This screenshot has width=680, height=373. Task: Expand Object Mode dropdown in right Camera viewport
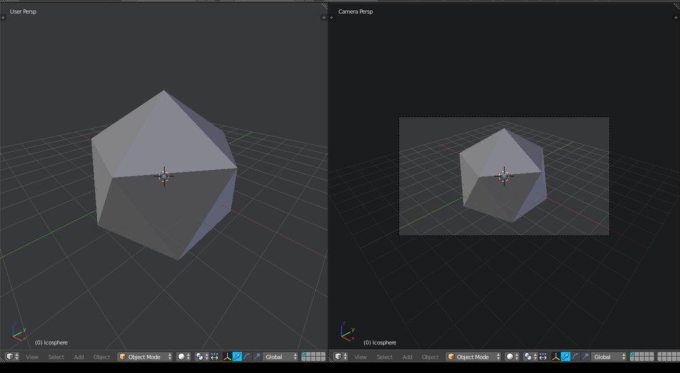[x=473, y=357]
